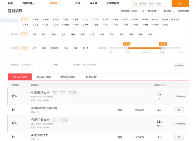Click the 智能填报 page heading
Screen dimensions: 196x141
tap(15, 11)
